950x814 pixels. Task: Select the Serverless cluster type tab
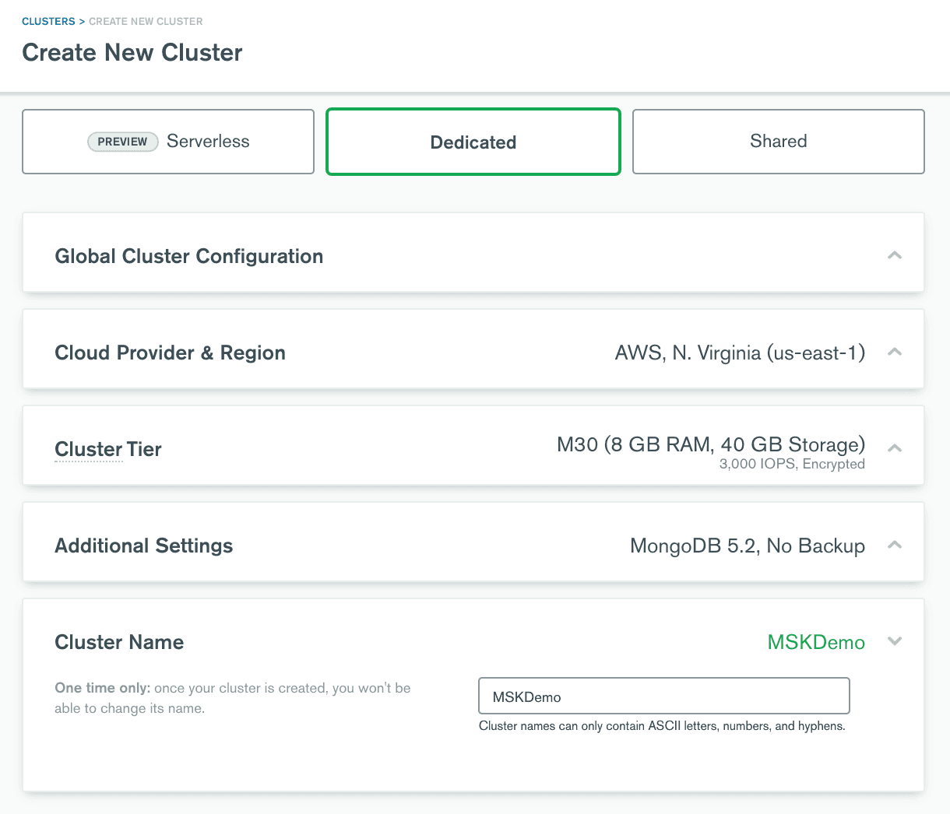point(168,142)
